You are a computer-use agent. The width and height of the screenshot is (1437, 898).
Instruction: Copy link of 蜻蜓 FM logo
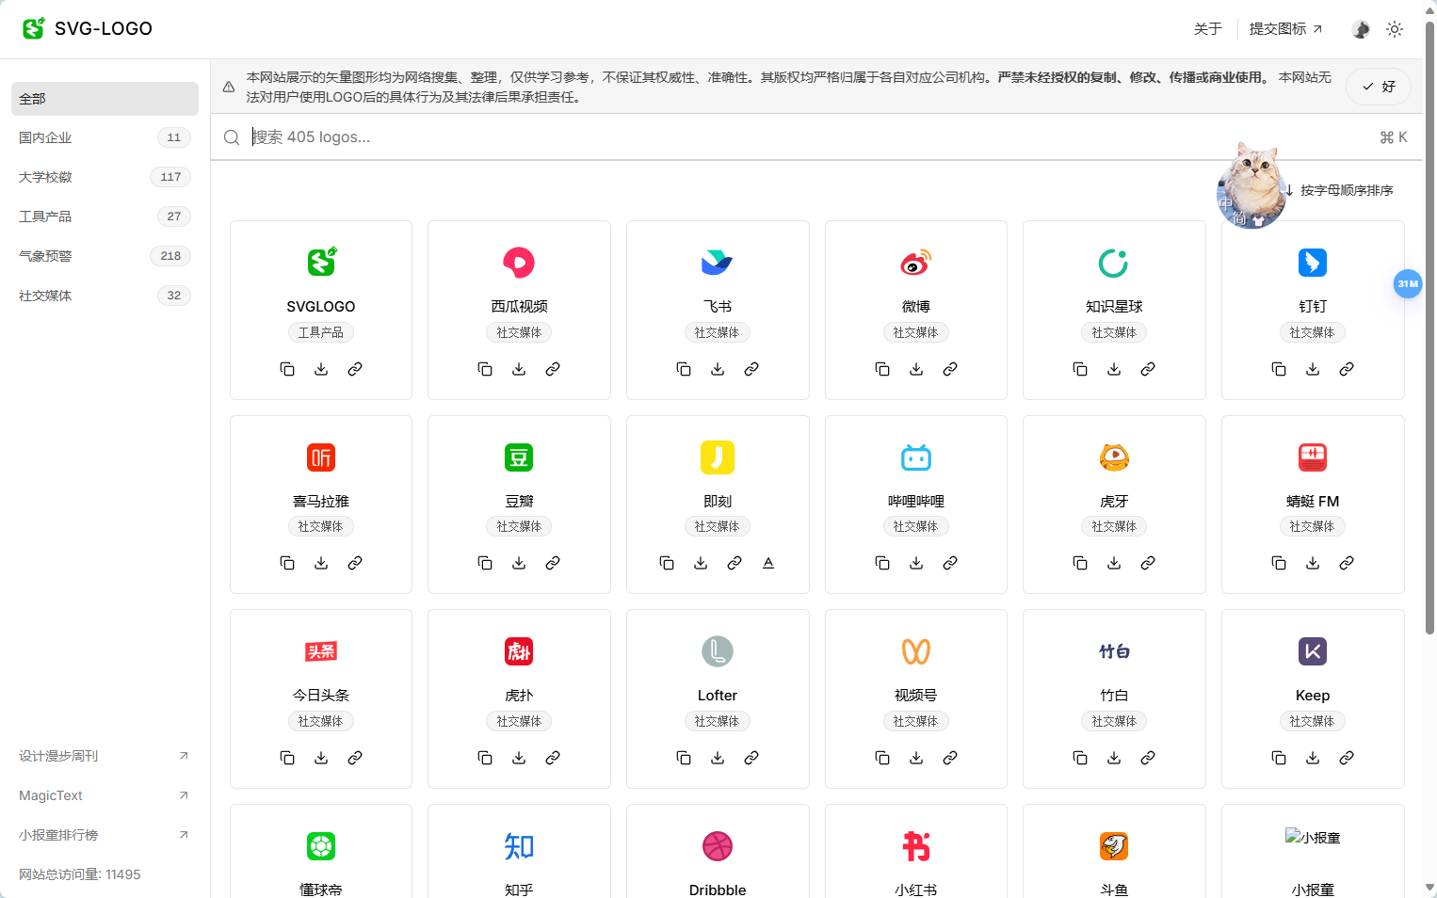pos(1347,563)
